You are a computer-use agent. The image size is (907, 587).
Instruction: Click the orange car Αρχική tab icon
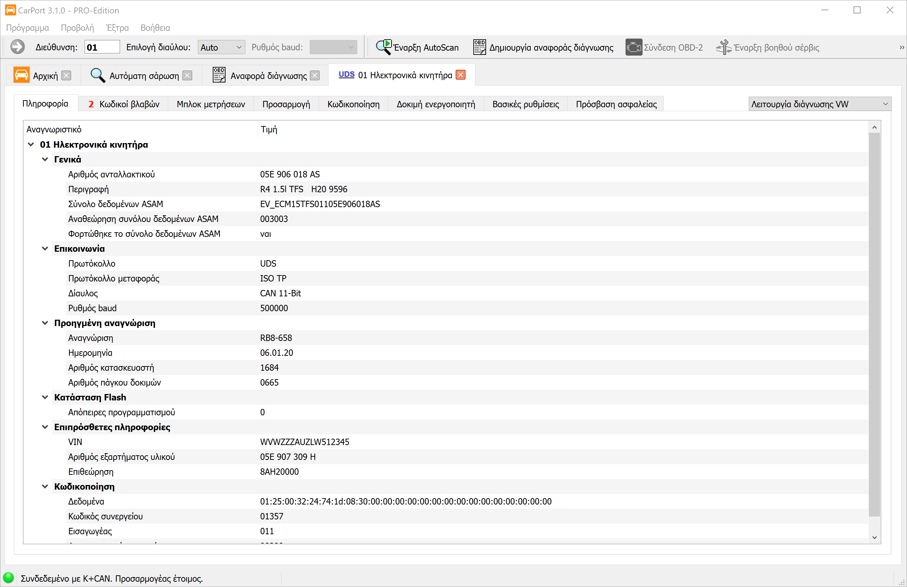21,75
